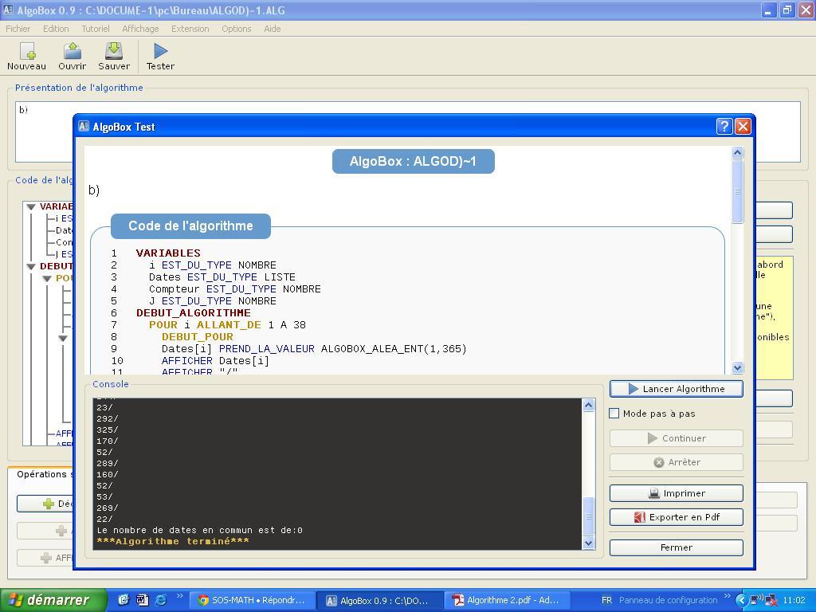Click the Sauver disk icon
The image size is (816, 612).
[x=114, y=52]
